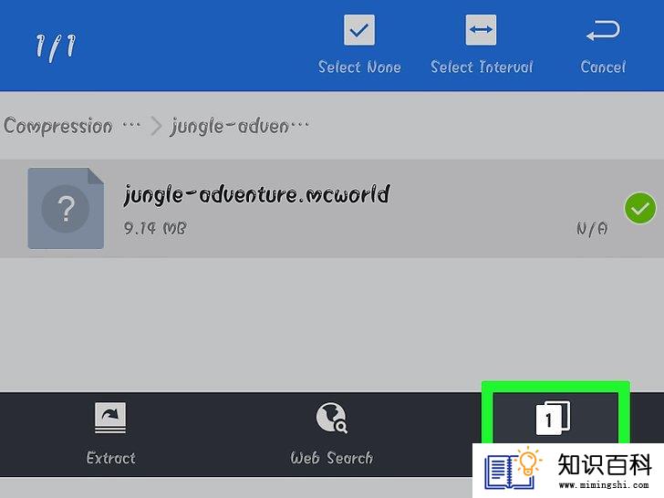Tap the 9.14 MB file size text
Image resolution: width=664 pixels, height=498 pixels.
click(x=154, y=229)
